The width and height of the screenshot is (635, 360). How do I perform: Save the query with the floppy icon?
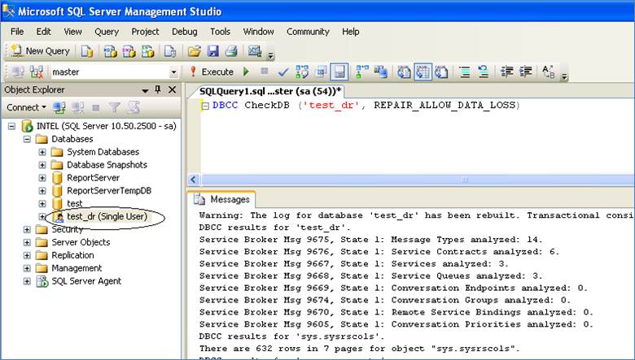pyautogui.click(x=213, y=51)
